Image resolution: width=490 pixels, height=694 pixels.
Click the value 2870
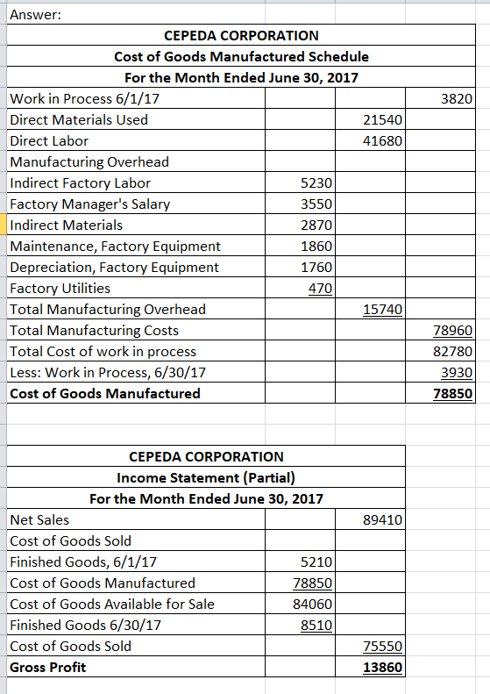tap(316, 225)
